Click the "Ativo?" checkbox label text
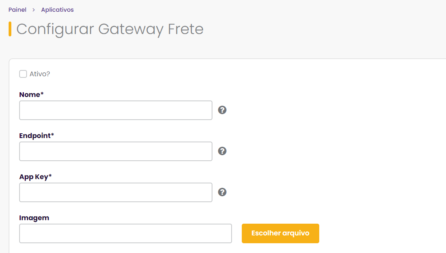The height and width of the screenshot is (253, 446). coord(40,74)
